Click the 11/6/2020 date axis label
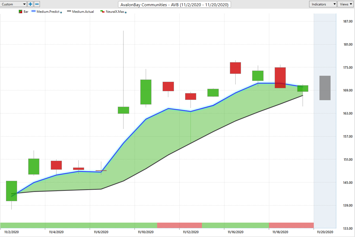The height and width of the screenshot is (237, 355). 101,232
